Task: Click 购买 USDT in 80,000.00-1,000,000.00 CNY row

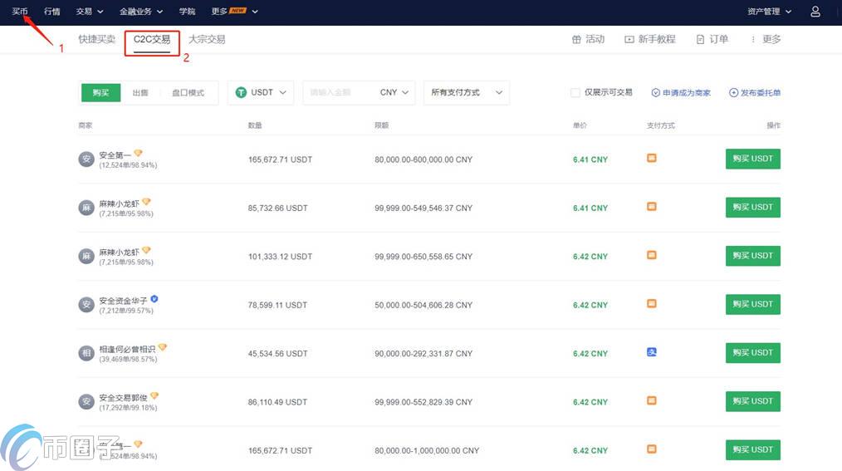Action: (x=753, y=449)
